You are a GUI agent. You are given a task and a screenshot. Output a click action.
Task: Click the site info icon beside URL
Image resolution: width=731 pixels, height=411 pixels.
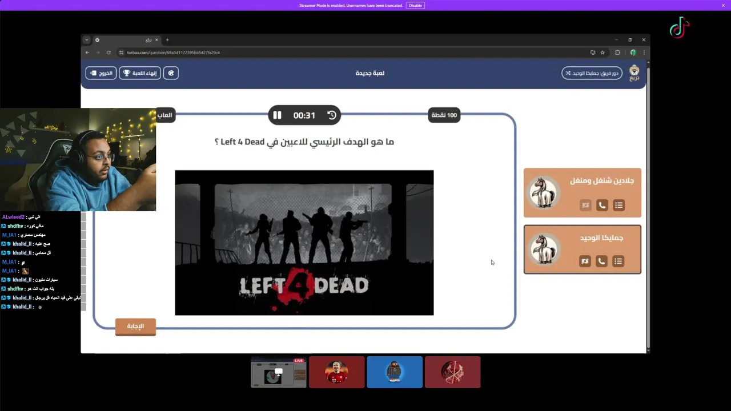(121, 53)
